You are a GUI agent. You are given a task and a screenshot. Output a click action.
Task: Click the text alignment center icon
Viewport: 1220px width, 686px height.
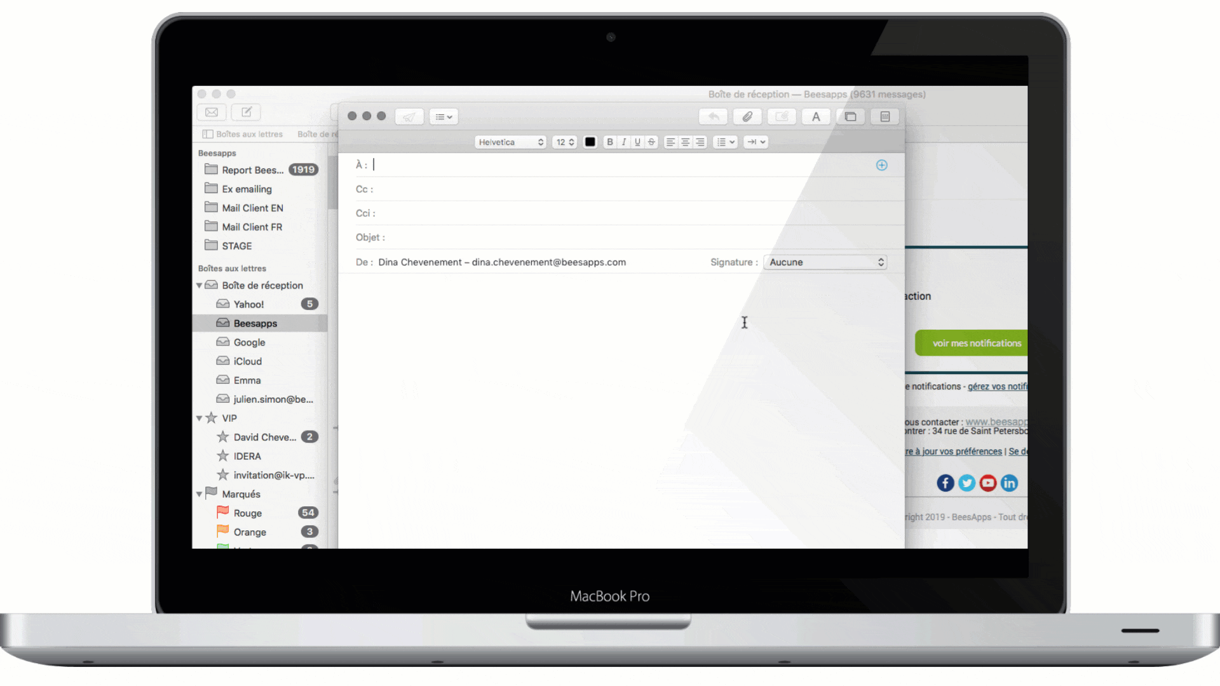coord(686,142)
